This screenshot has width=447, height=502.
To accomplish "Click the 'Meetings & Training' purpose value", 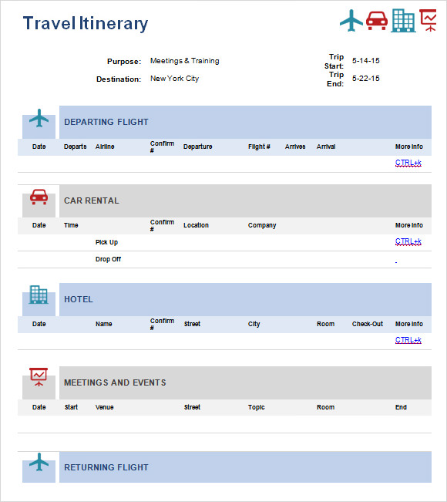I will 185,61.
